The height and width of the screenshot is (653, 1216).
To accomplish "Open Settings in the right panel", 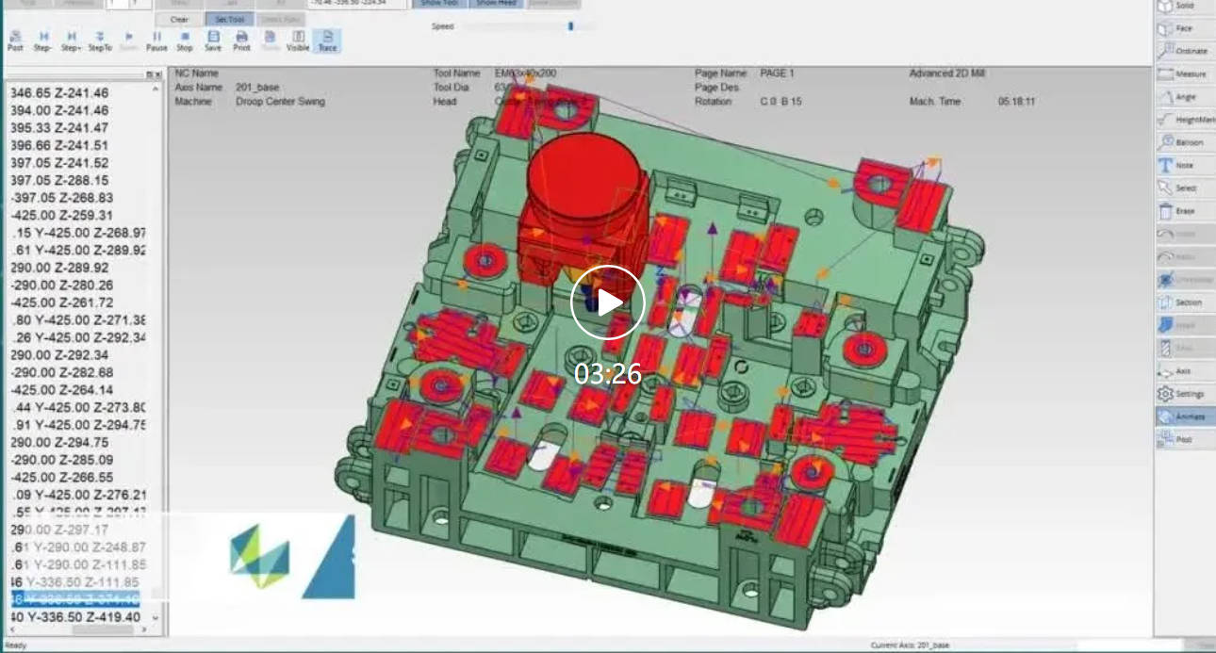I will click(1183, 394).
